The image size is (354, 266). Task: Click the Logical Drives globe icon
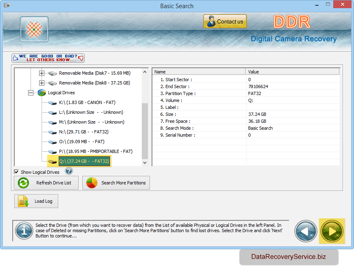pyautogui.click(x=42, y=93)
